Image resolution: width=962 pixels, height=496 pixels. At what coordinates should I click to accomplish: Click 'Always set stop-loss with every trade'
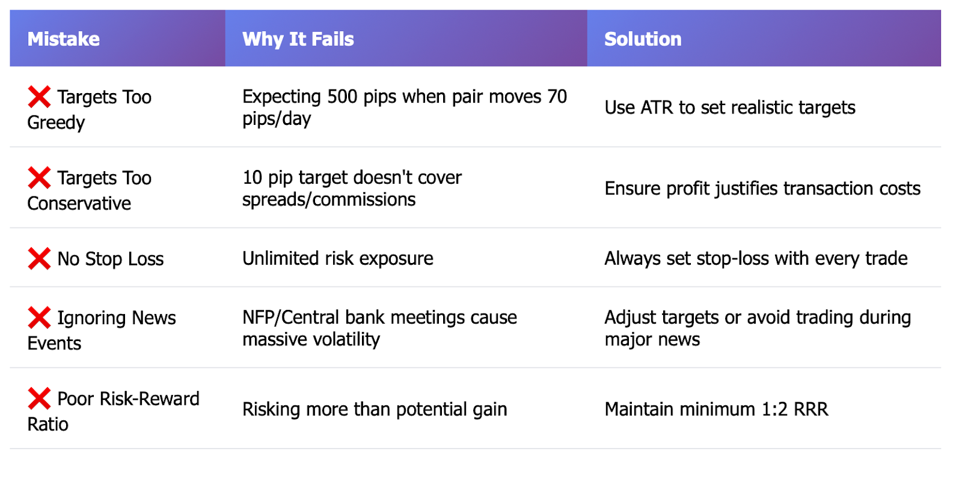756,259
